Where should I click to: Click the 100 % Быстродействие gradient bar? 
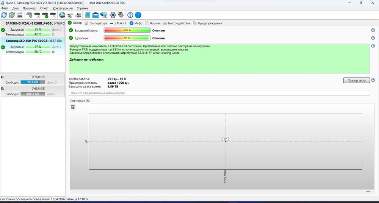click(x=127, y=30)
